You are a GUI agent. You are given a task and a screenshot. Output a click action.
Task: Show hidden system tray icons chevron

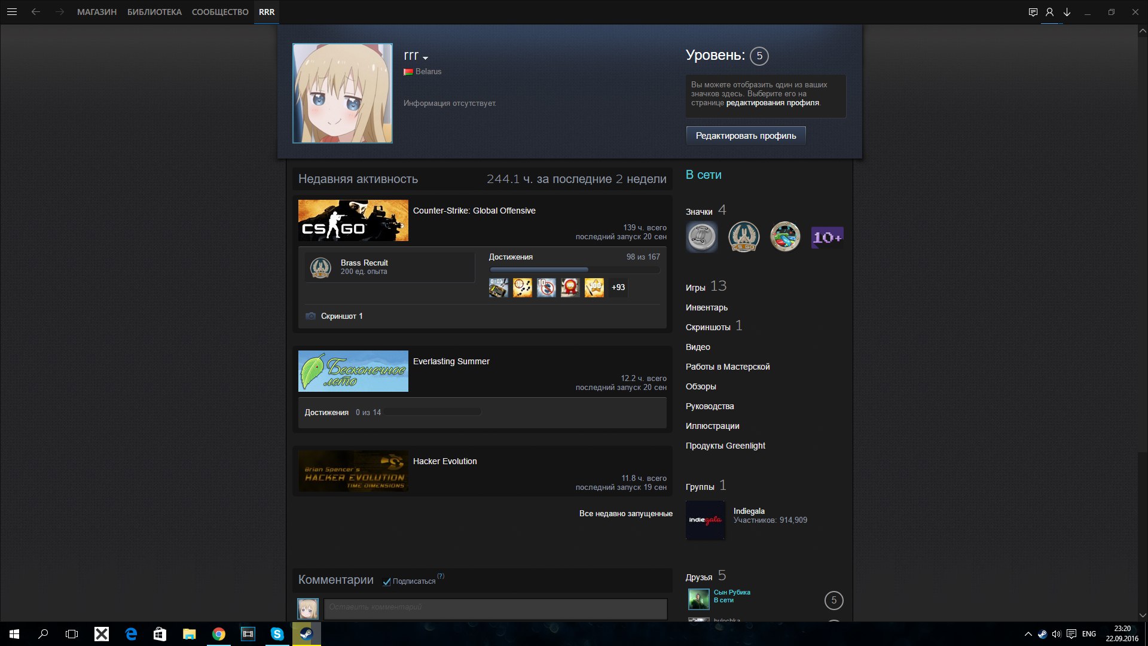click(1028, 634)
